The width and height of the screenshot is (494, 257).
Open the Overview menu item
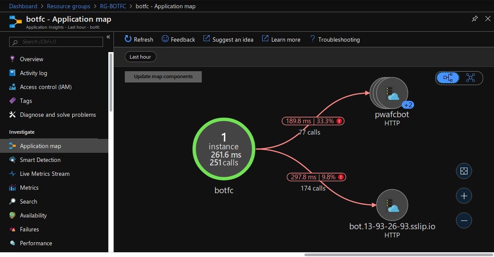[54, 59]
